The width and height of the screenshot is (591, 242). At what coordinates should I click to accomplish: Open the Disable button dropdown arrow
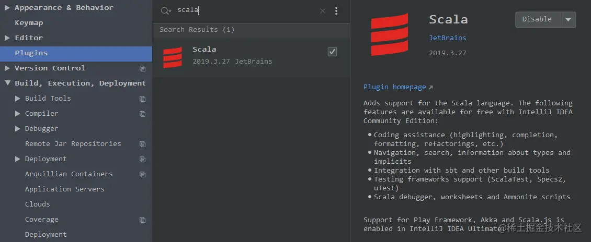click(569, 20)
